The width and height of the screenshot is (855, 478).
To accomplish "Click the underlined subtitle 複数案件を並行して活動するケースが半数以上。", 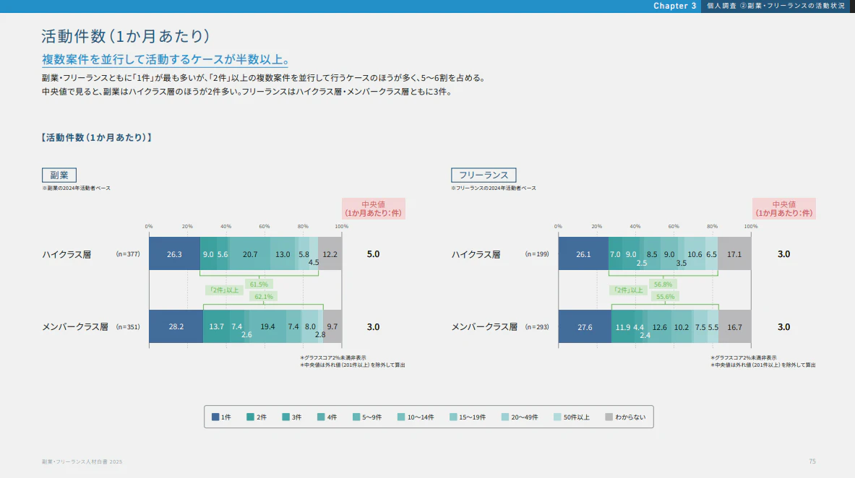I will pos(166,59).
